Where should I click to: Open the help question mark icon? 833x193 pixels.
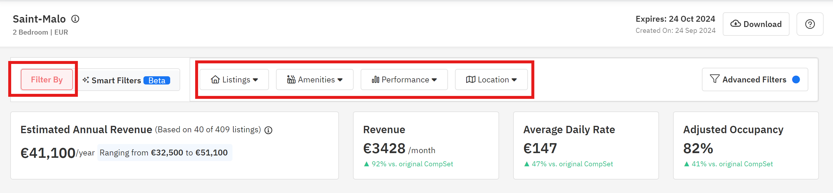[810, 23]
